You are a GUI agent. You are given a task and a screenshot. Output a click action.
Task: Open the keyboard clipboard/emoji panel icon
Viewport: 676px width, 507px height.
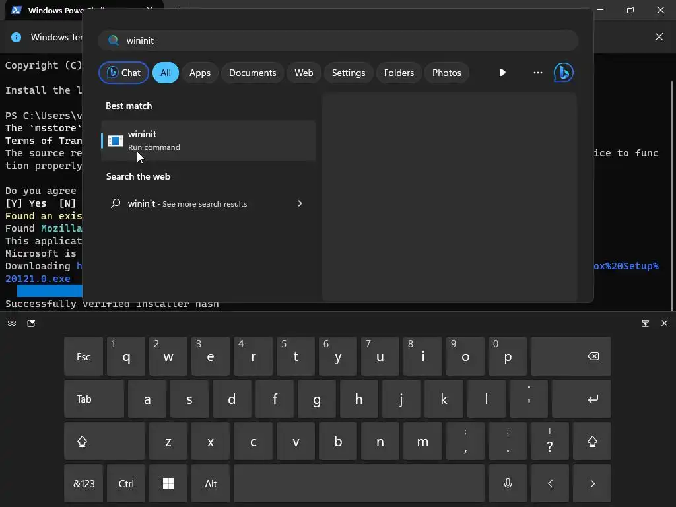click(x=32, y=323)
